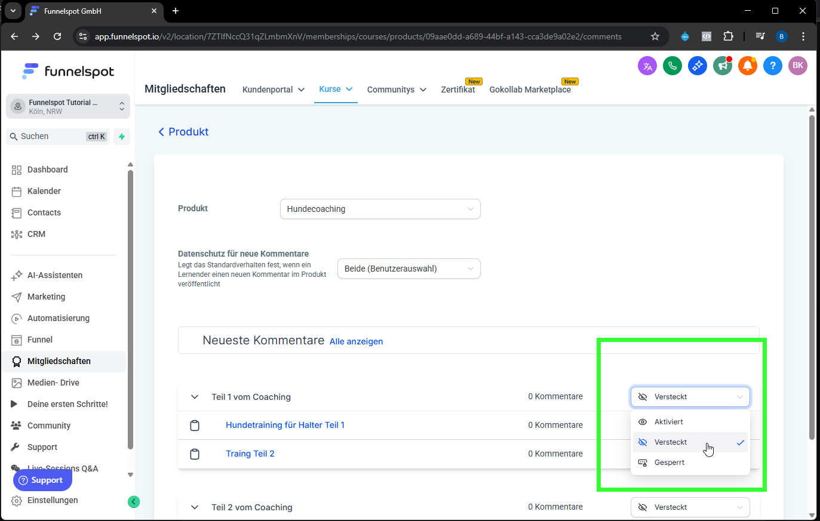
Task: Click the purple Support chat button
Action: [42, 480]
